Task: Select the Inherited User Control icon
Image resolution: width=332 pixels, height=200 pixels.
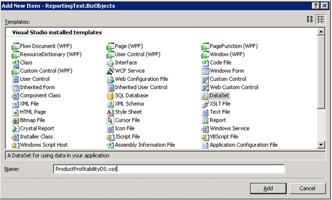Action: 110,87
